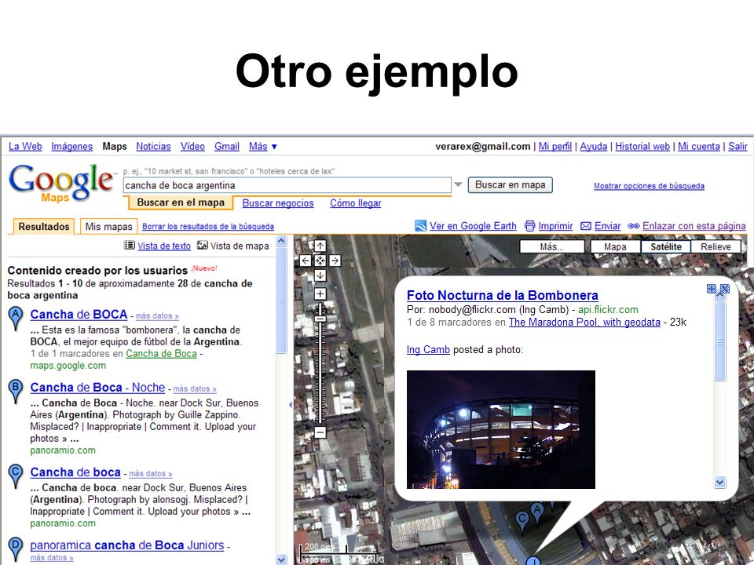The width and height of the screenshot is (754, 565).
Task: Expand the Más menu in top navigation
Action: tap(262, 147)
